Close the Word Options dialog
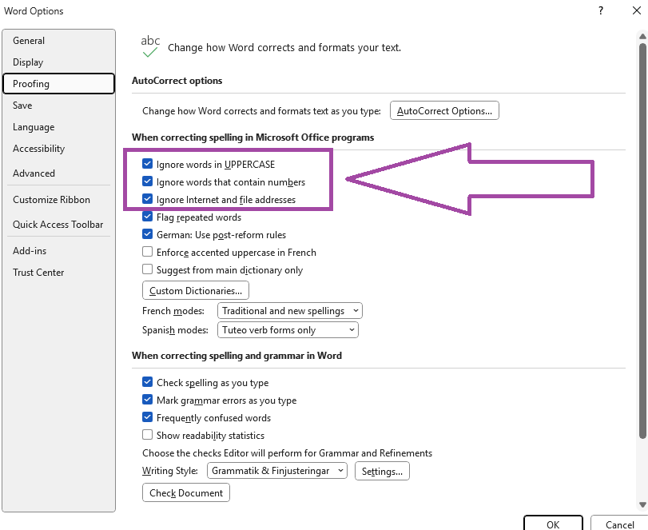Screen dimensions: 648x530 click(x=637, y=10)
